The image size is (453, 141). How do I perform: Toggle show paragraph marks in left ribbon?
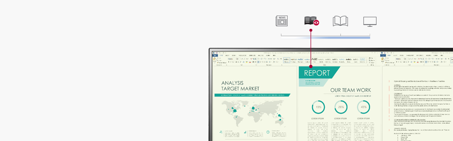[281, 59]
